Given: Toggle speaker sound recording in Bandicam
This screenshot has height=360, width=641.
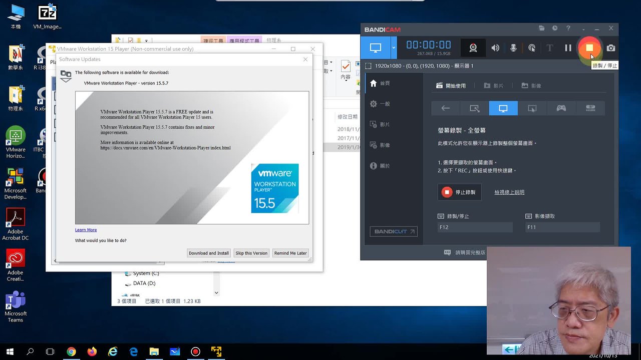Looking at the screenshot, I should [x=495, y=48].
